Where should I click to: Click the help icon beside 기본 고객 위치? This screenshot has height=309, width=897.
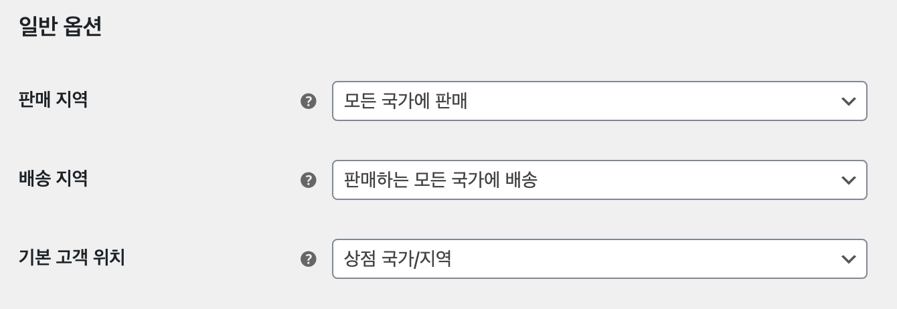point(308,259)
